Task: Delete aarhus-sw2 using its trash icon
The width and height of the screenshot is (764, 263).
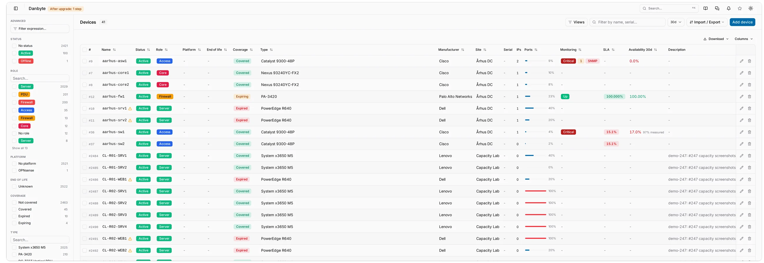Action: point(750,144)
